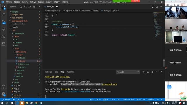Change the UTF-8 encoding setting
Viewport: 187px width, 105px height.
point(112,99)
